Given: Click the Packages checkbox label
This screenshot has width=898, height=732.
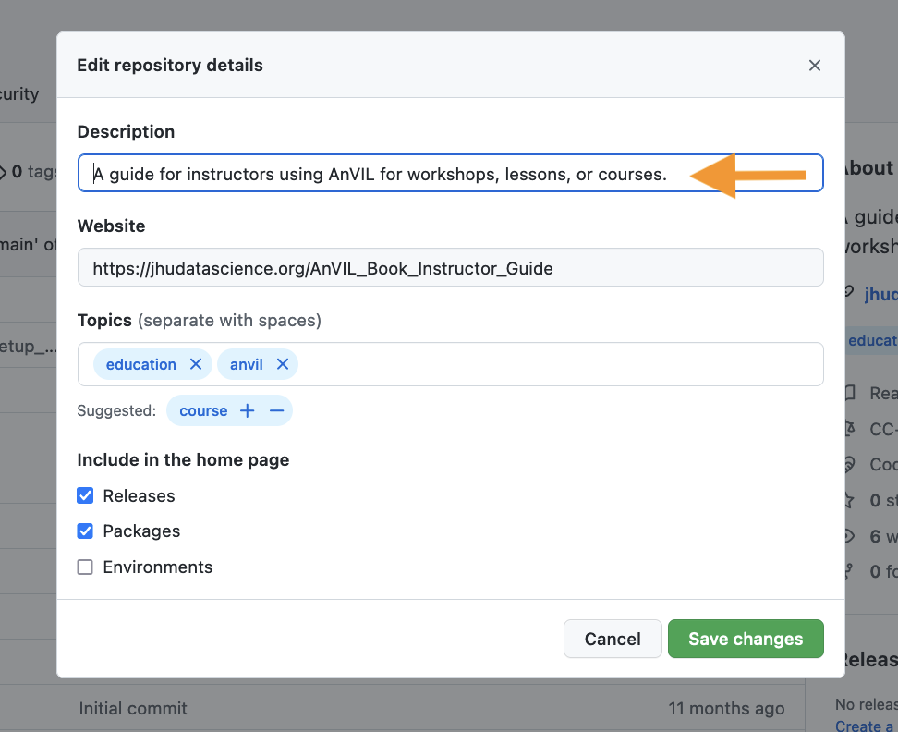Looking at the screenshot, I should tap(141, 531).
